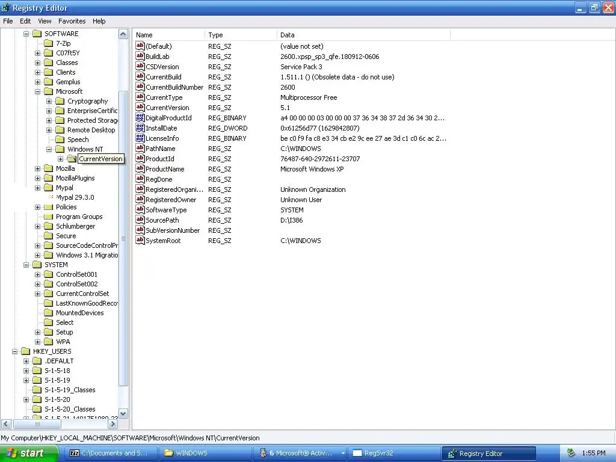Open the Windows start button
This screenshot has width=616, height=462.
(28, 453)
